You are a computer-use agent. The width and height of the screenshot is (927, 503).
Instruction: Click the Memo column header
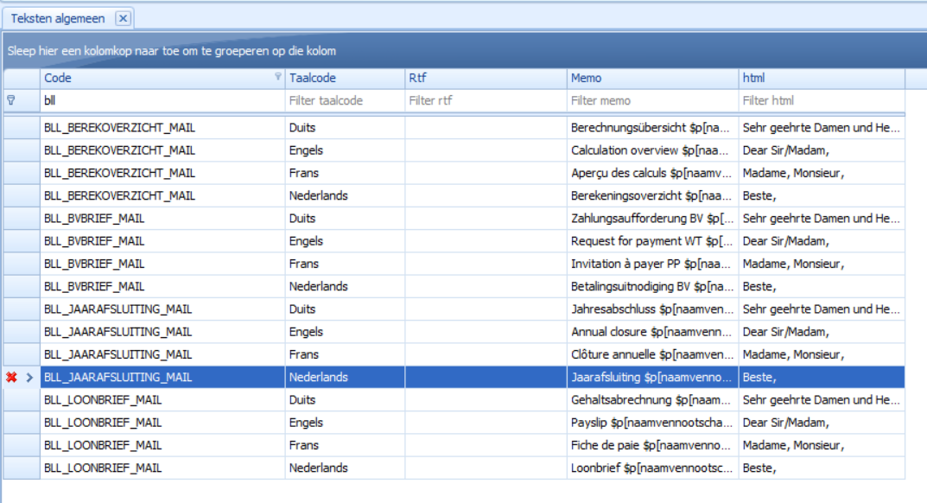click(652, 78)
